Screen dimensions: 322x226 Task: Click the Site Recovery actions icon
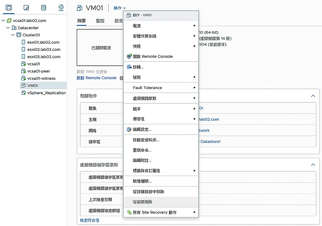point(129,212)
